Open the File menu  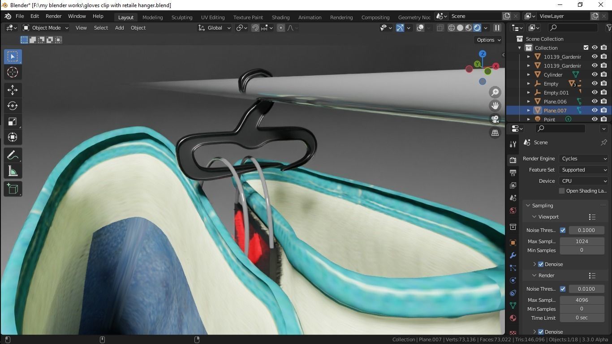pos(20,16)
